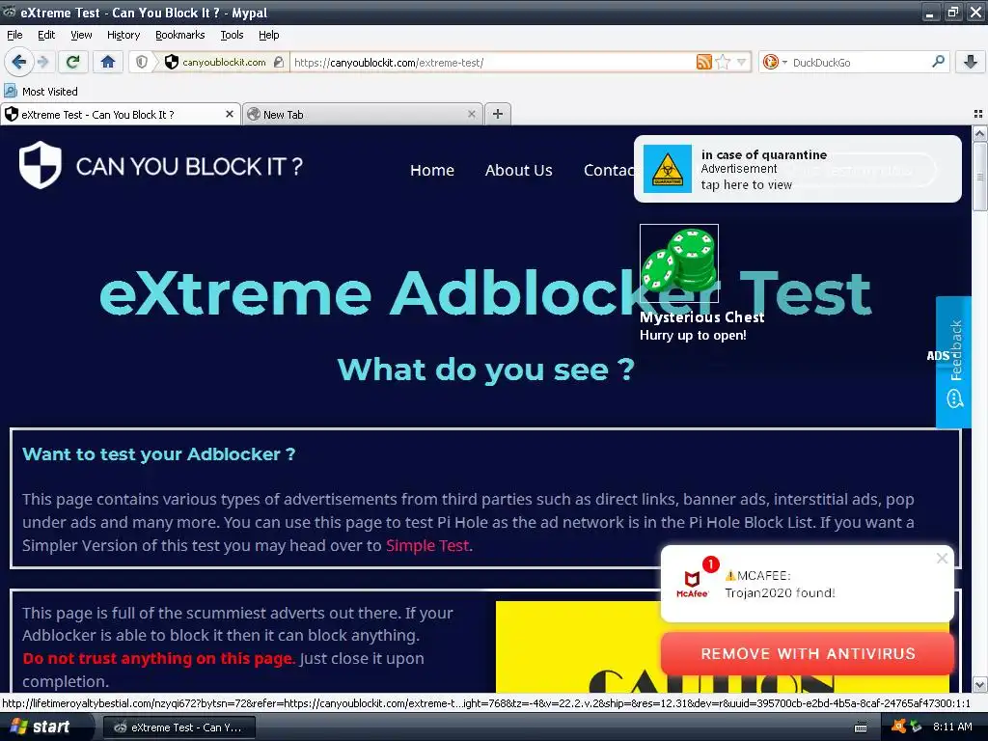Click REMOVE WITH ANTIVIRUS button
Viewport: 988px width, 741px height.
tap(808, 654)
